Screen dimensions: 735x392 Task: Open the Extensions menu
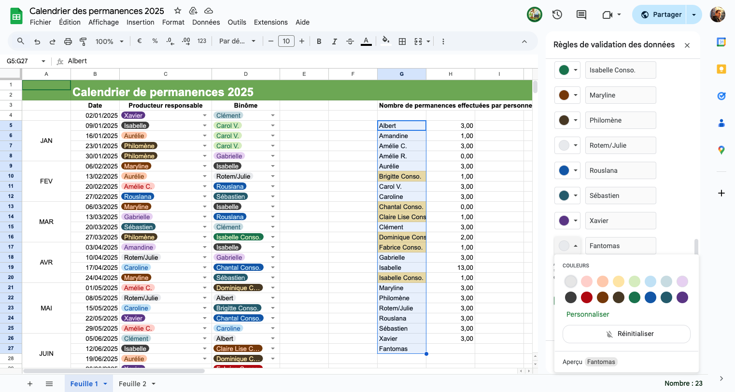point(271,22)
